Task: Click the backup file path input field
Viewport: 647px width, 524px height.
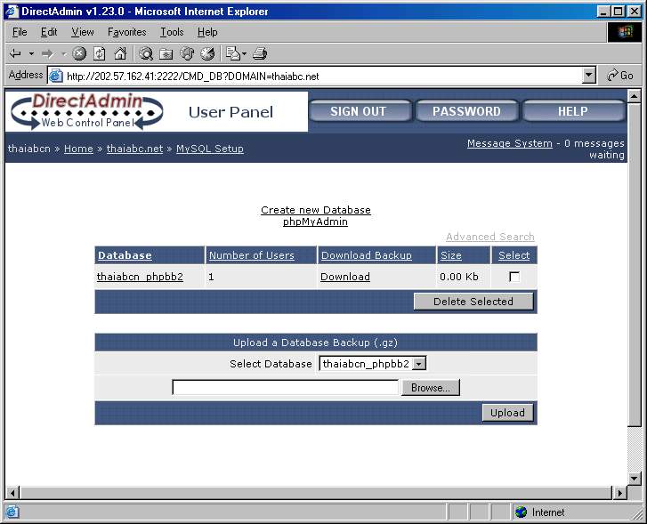Action: [x=285, y=388]
